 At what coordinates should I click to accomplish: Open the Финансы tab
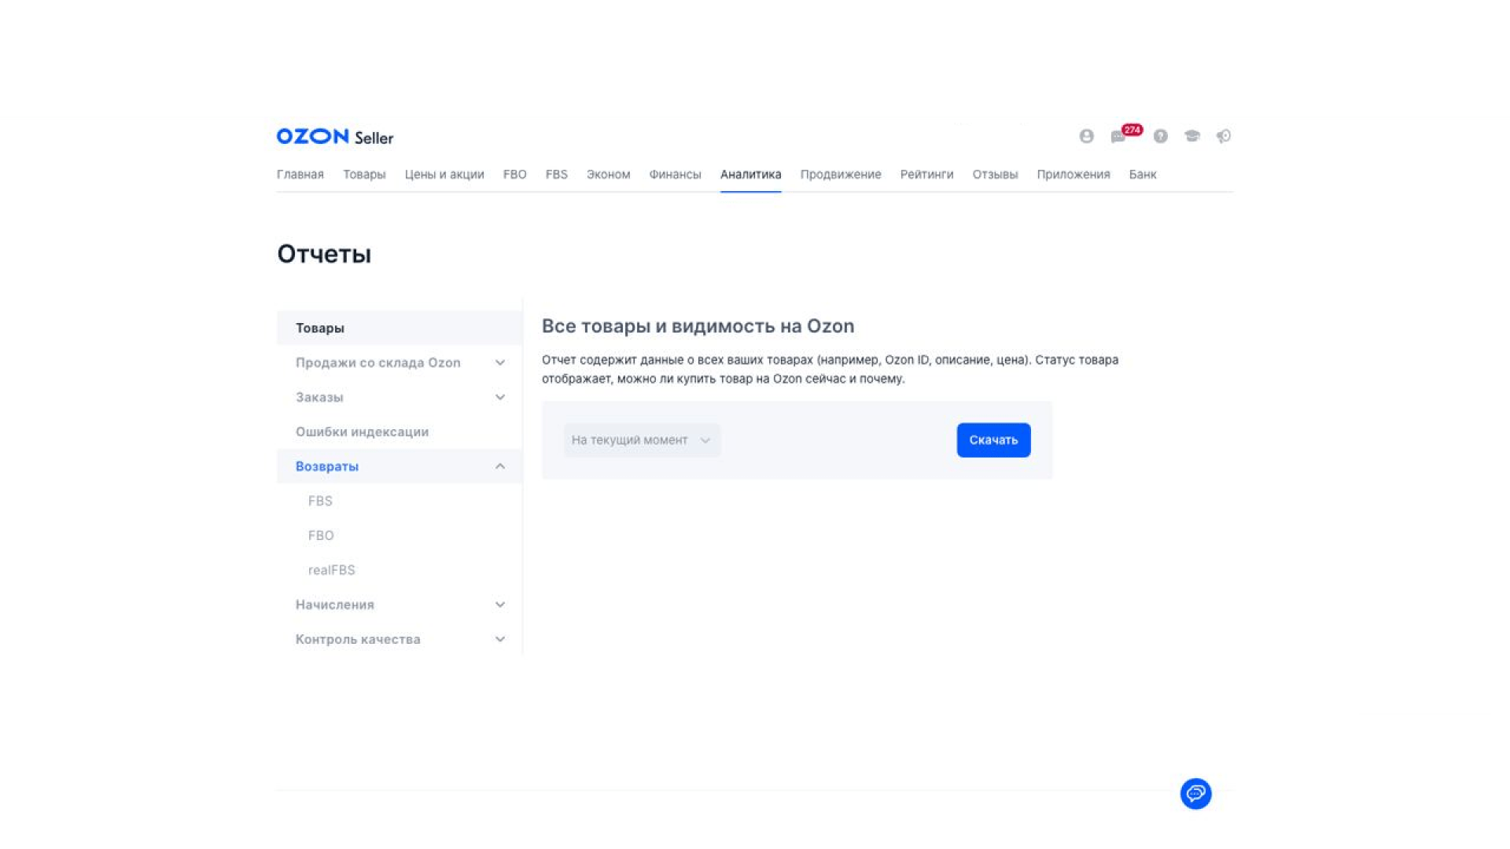click(675, 175)
